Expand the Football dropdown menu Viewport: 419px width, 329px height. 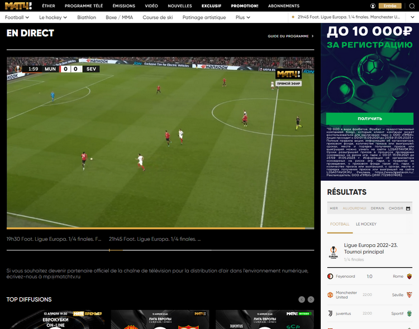(17, 17)
